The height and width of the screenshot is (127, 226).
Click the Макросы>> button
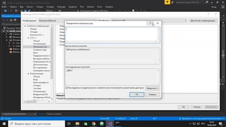point(152,88)
